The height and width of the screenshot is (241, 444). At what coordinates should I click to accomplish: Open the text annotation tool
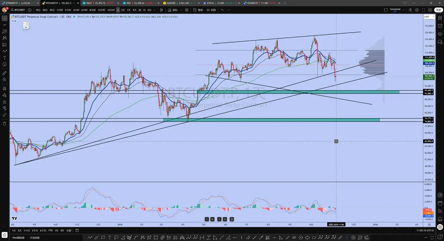(5, 58)
